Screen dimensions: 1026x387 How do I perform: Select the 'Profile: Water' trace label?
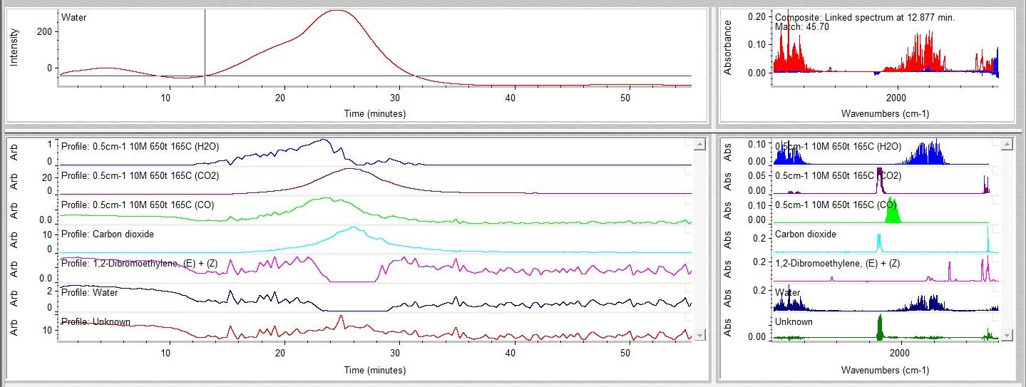(x=90, y=292)
